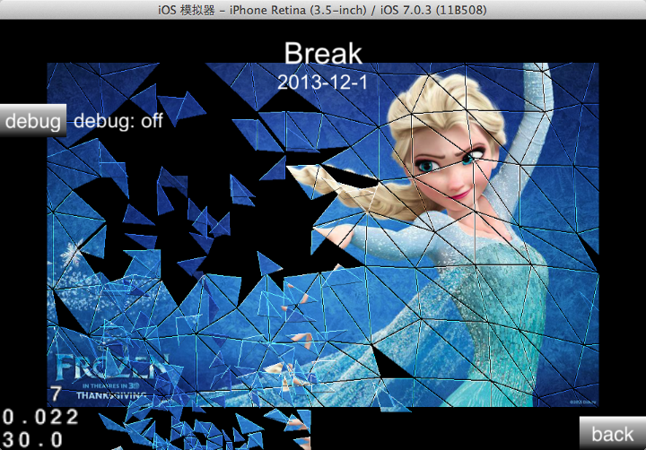Image resolution: width=646 pixels, height=450 pixels.
Task: Tap the back button
Action: coord(613,433)
